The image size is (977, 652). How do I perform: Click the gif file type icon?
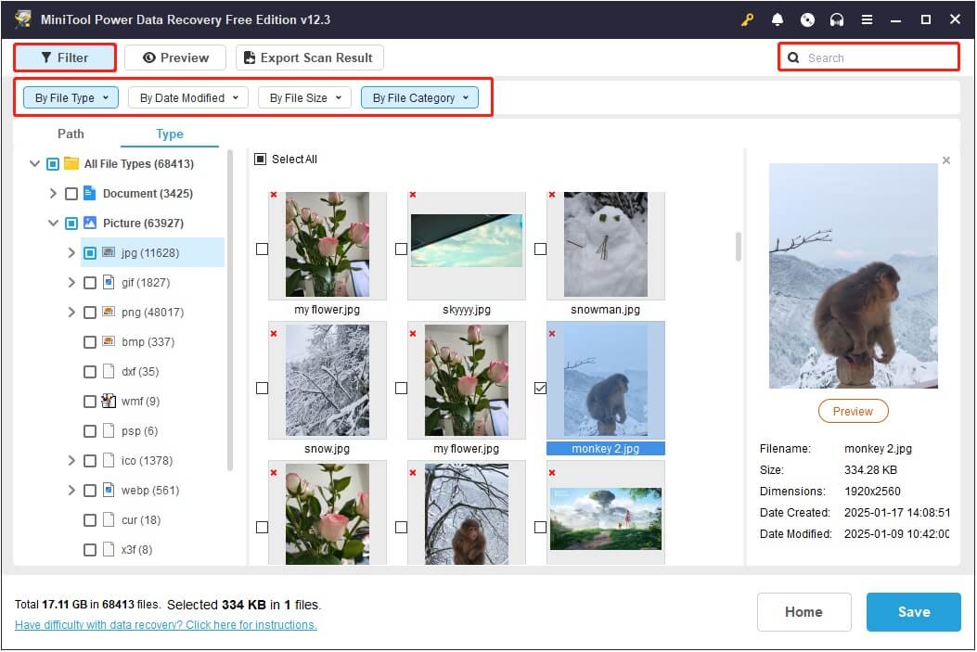(109, 282)
